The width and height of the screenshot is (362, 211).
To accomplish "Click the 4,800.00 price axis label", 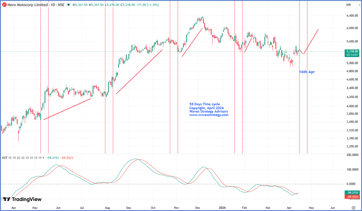I will pyautogui.click(x=352, y=71).
